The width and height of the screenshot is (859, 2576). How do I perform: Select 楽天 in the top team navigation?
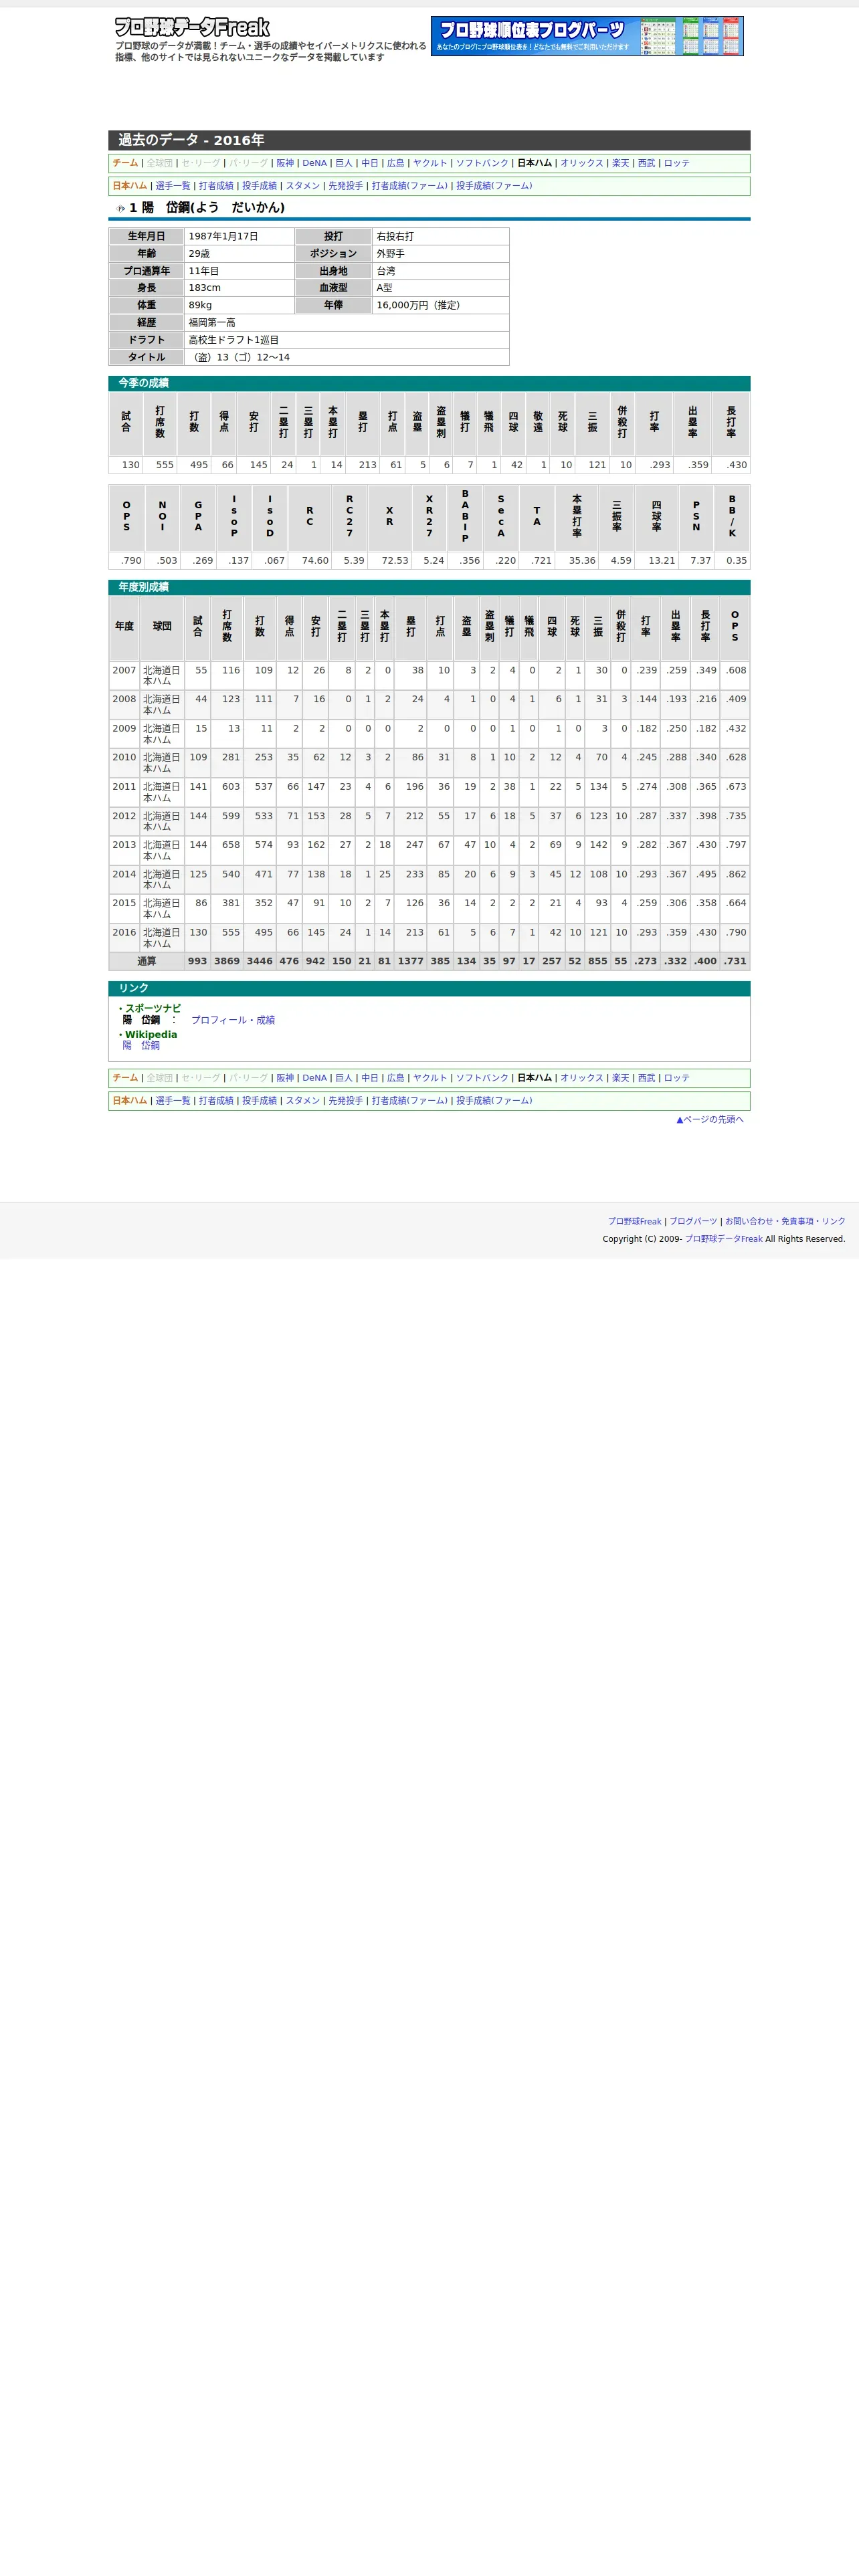pos(621,163)
